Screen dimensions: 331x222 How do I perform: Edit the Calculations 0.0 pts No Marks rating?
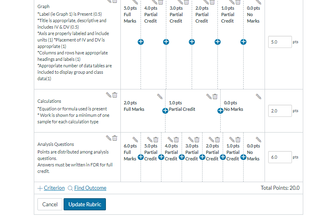[x=259, y=96]
